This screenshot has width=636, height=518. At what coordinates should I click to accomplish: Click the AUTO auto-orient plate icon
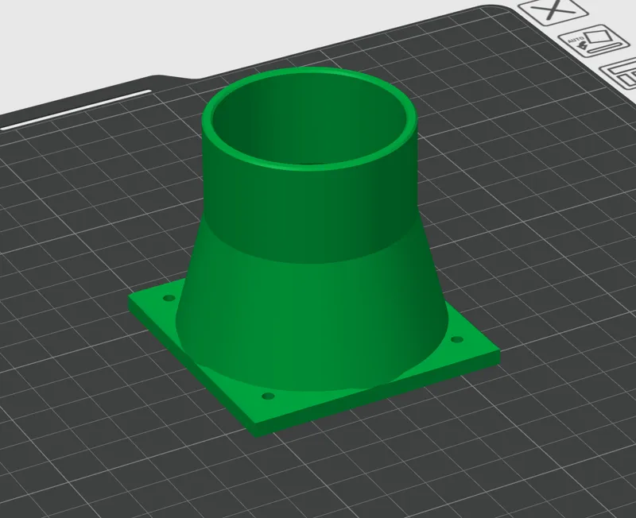tap(593, 42)
